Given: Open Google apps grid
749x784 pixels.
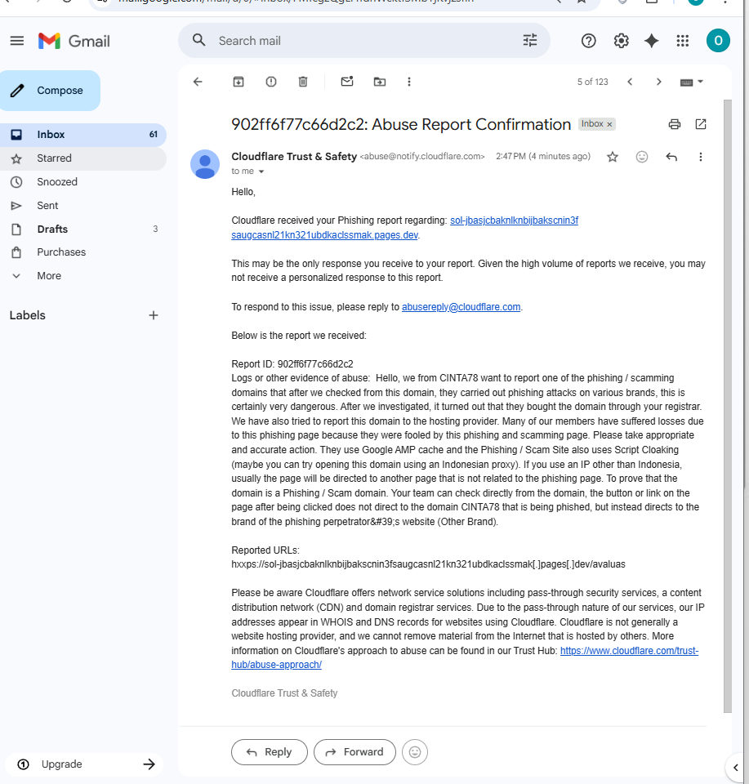Looking at the screenshot, I should (x=683, y=41).
